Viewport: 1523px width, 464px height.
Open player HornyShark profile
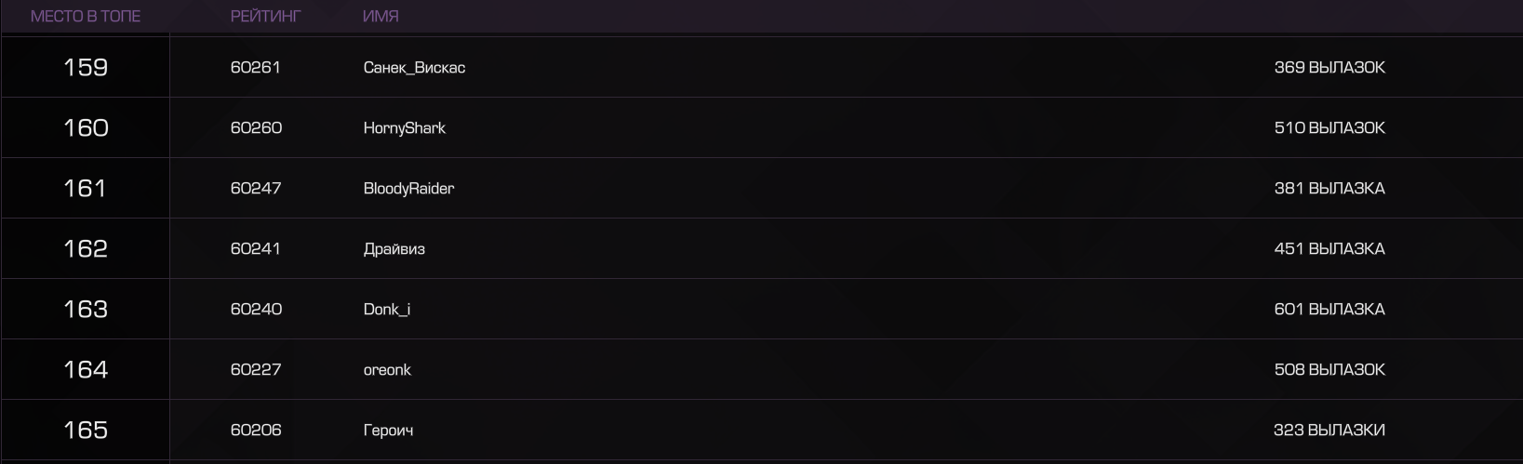tap(405, 128)
